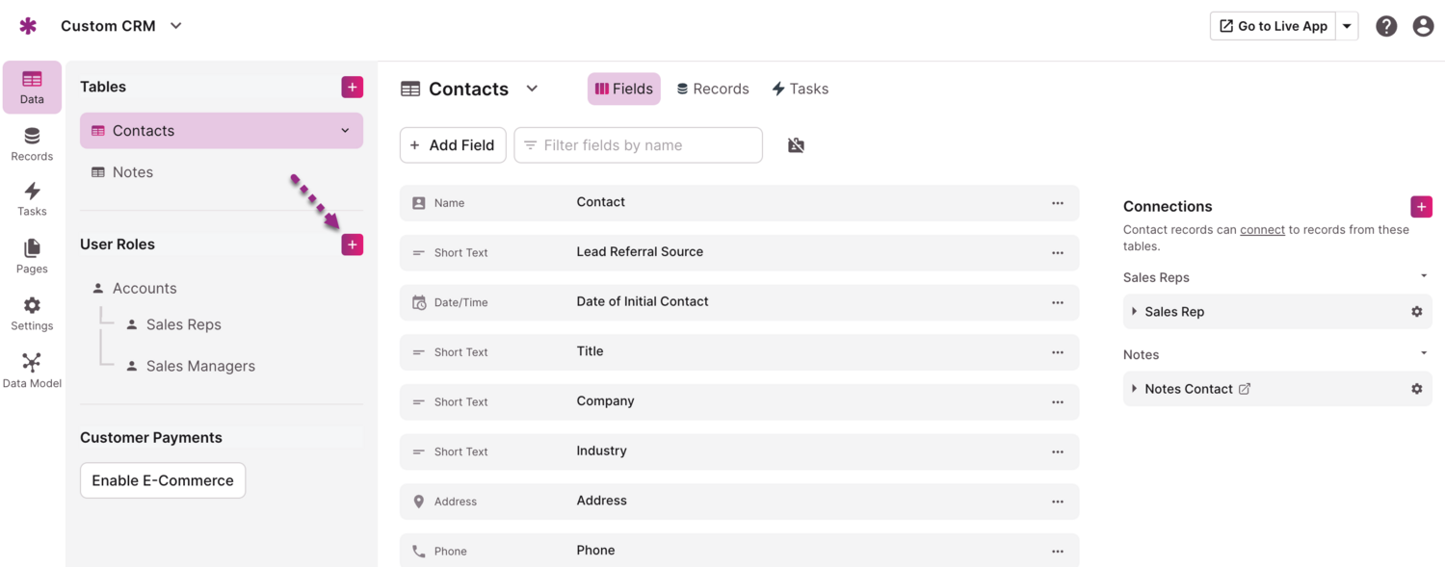Open the Data Model view

32,371
